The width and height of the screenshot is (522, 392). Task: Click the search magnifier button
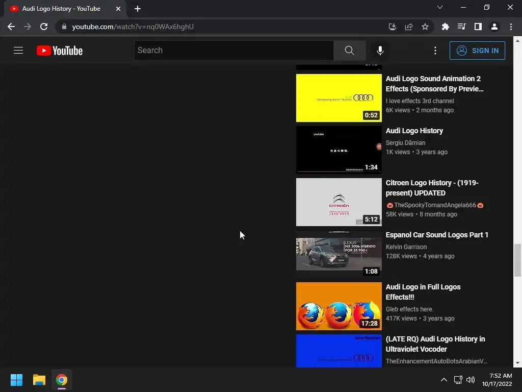[x=349, y=51]
